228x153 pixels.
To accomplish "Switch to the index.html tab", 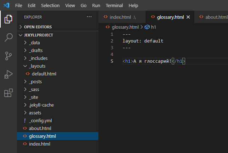I will coord(120,17).
